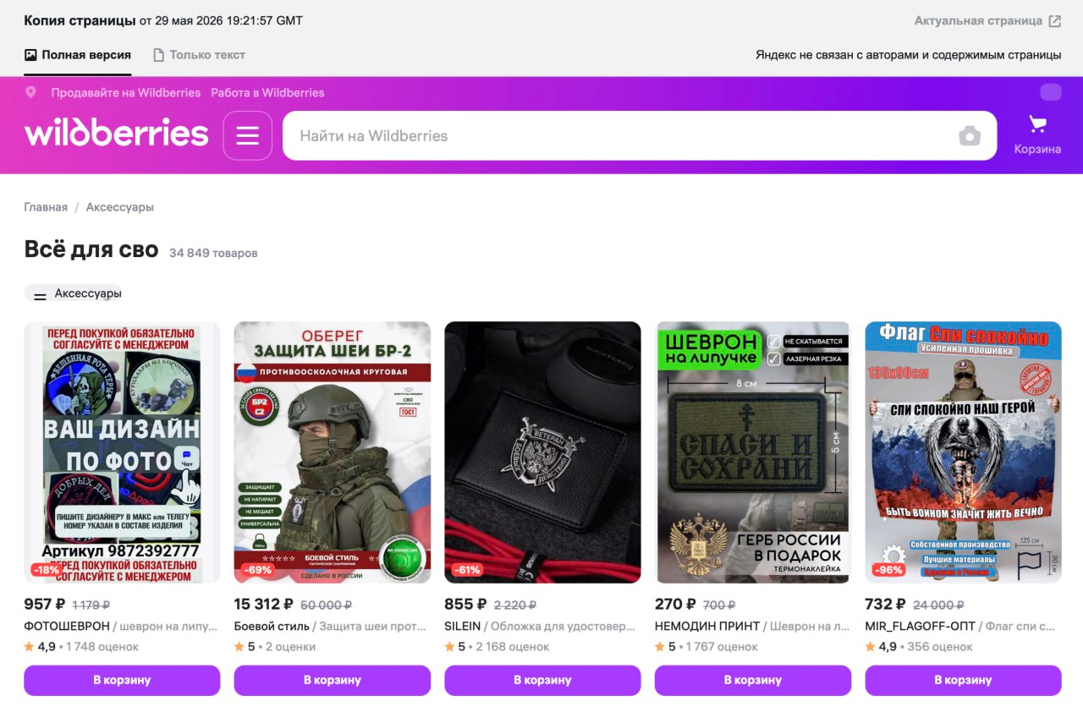The height and width of the screenshot is (707, 1083).
Task: Add НЕМОДИН ПРИНТ chevron to cart
Action: coord(753,680)
